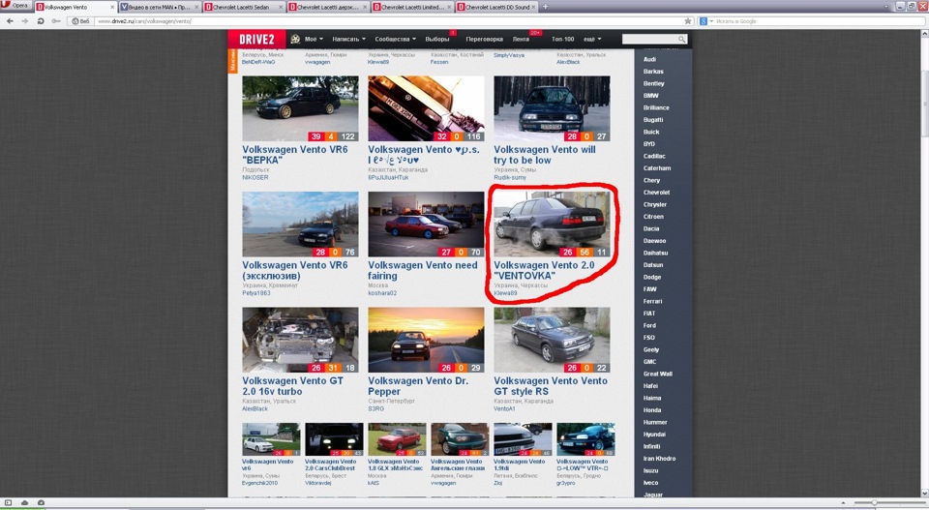Open the Лента menu item
Viewport: 929px width, 510px height.
(521, 39)
